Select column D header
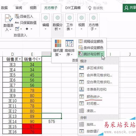The width and height of the screenshot is (136, 136). point(13,54)
